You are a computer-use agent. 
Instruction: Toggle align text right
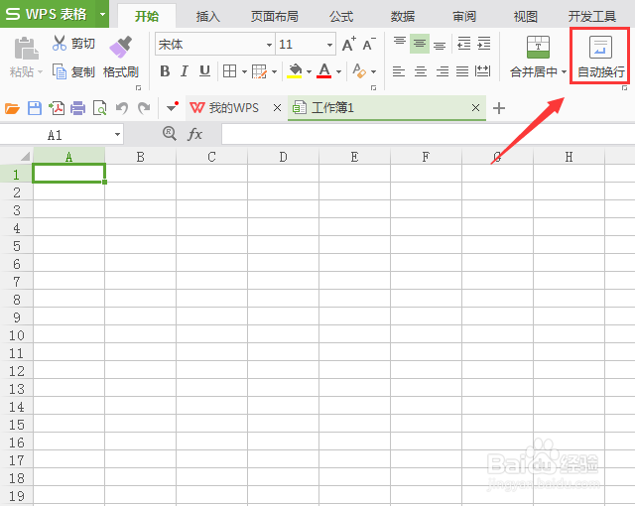coord(442,71)
